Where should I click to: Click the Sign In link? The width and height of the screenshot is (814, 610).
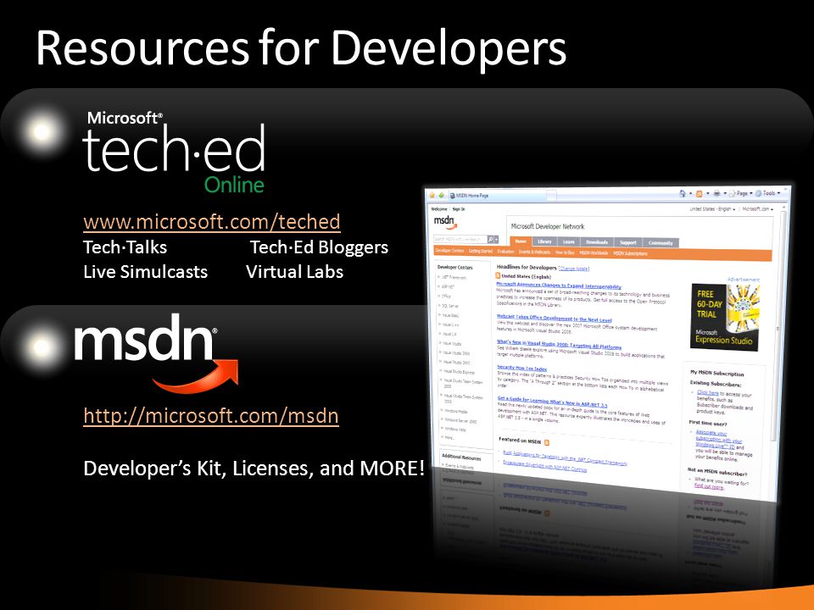[459, 209]
